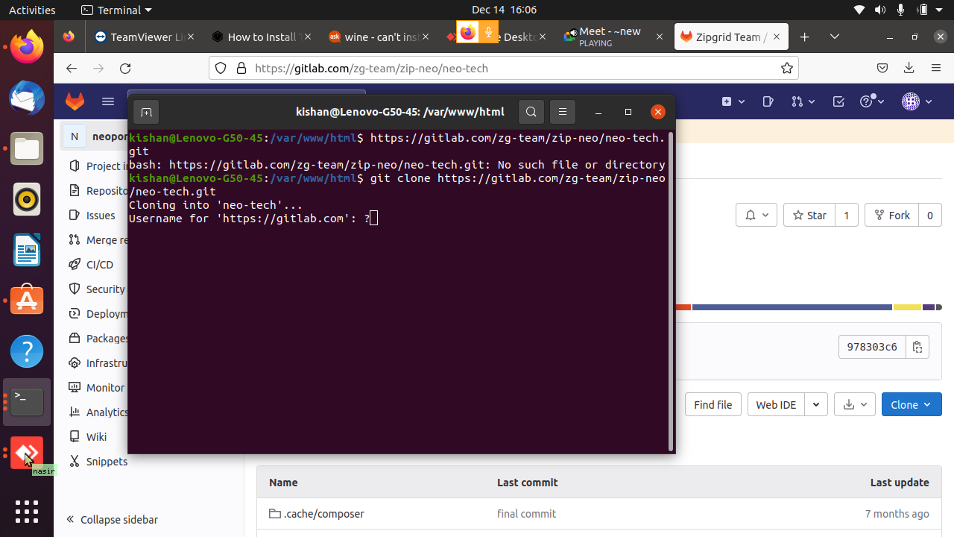Star the project
This screenshot has height=537, width=954.
pyautogui.click(x=809, y=216)
